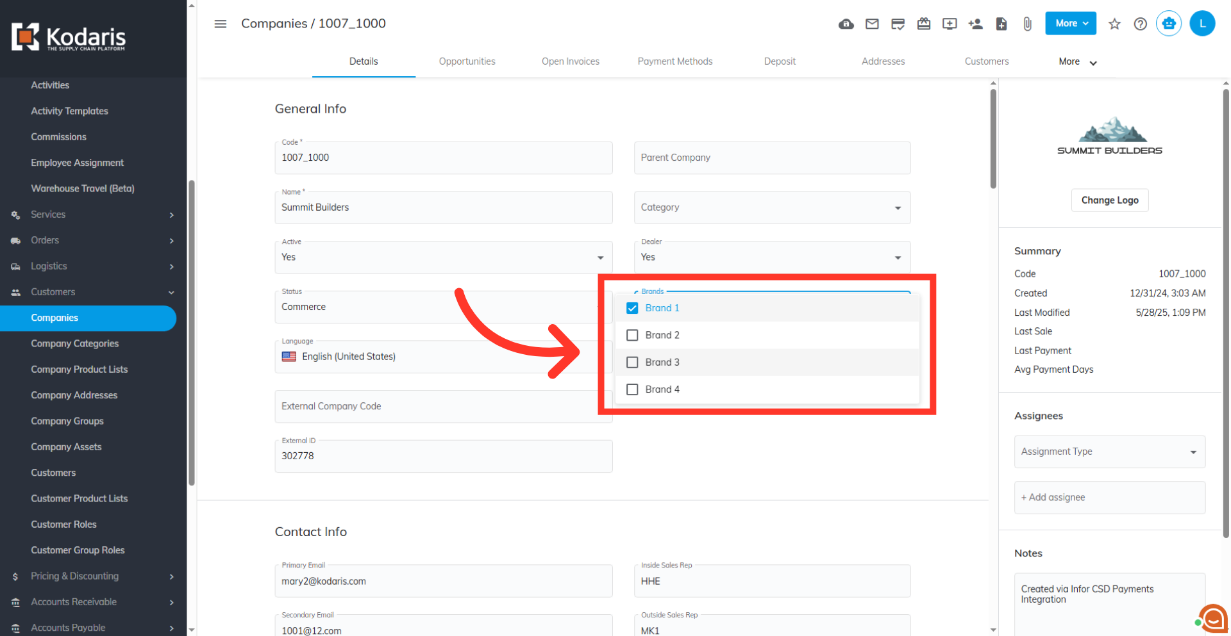Click the Logistics icon in sidebar
Screen dimensions: 1231x636
coord(15,266)
